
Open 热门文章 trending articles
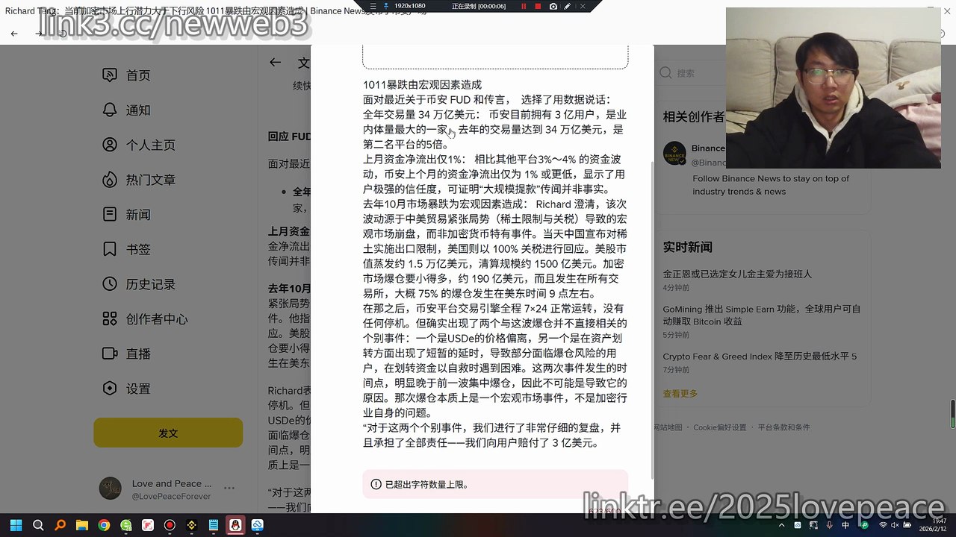coord(139,180)
